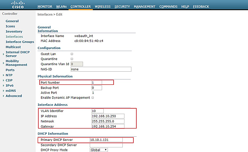Expand the mDNS section arrow
The width and height of the screenshot is (248, 152).
click(3, 91)
